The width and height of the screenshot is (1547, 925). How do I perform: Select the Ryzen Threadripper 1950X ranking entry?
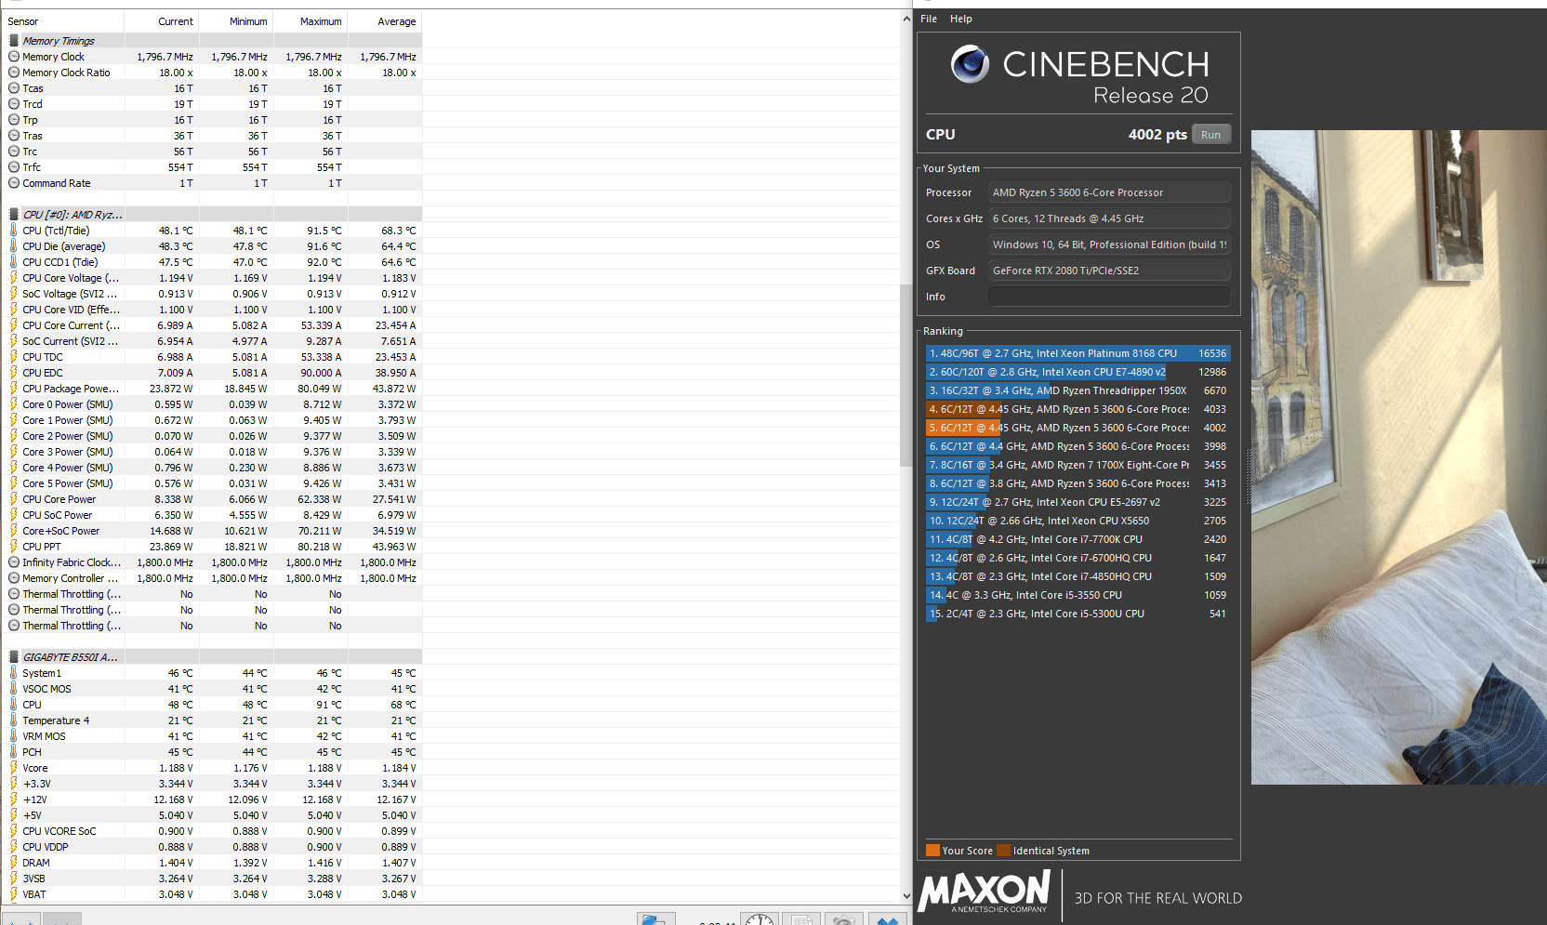(x=1078, y=390)
